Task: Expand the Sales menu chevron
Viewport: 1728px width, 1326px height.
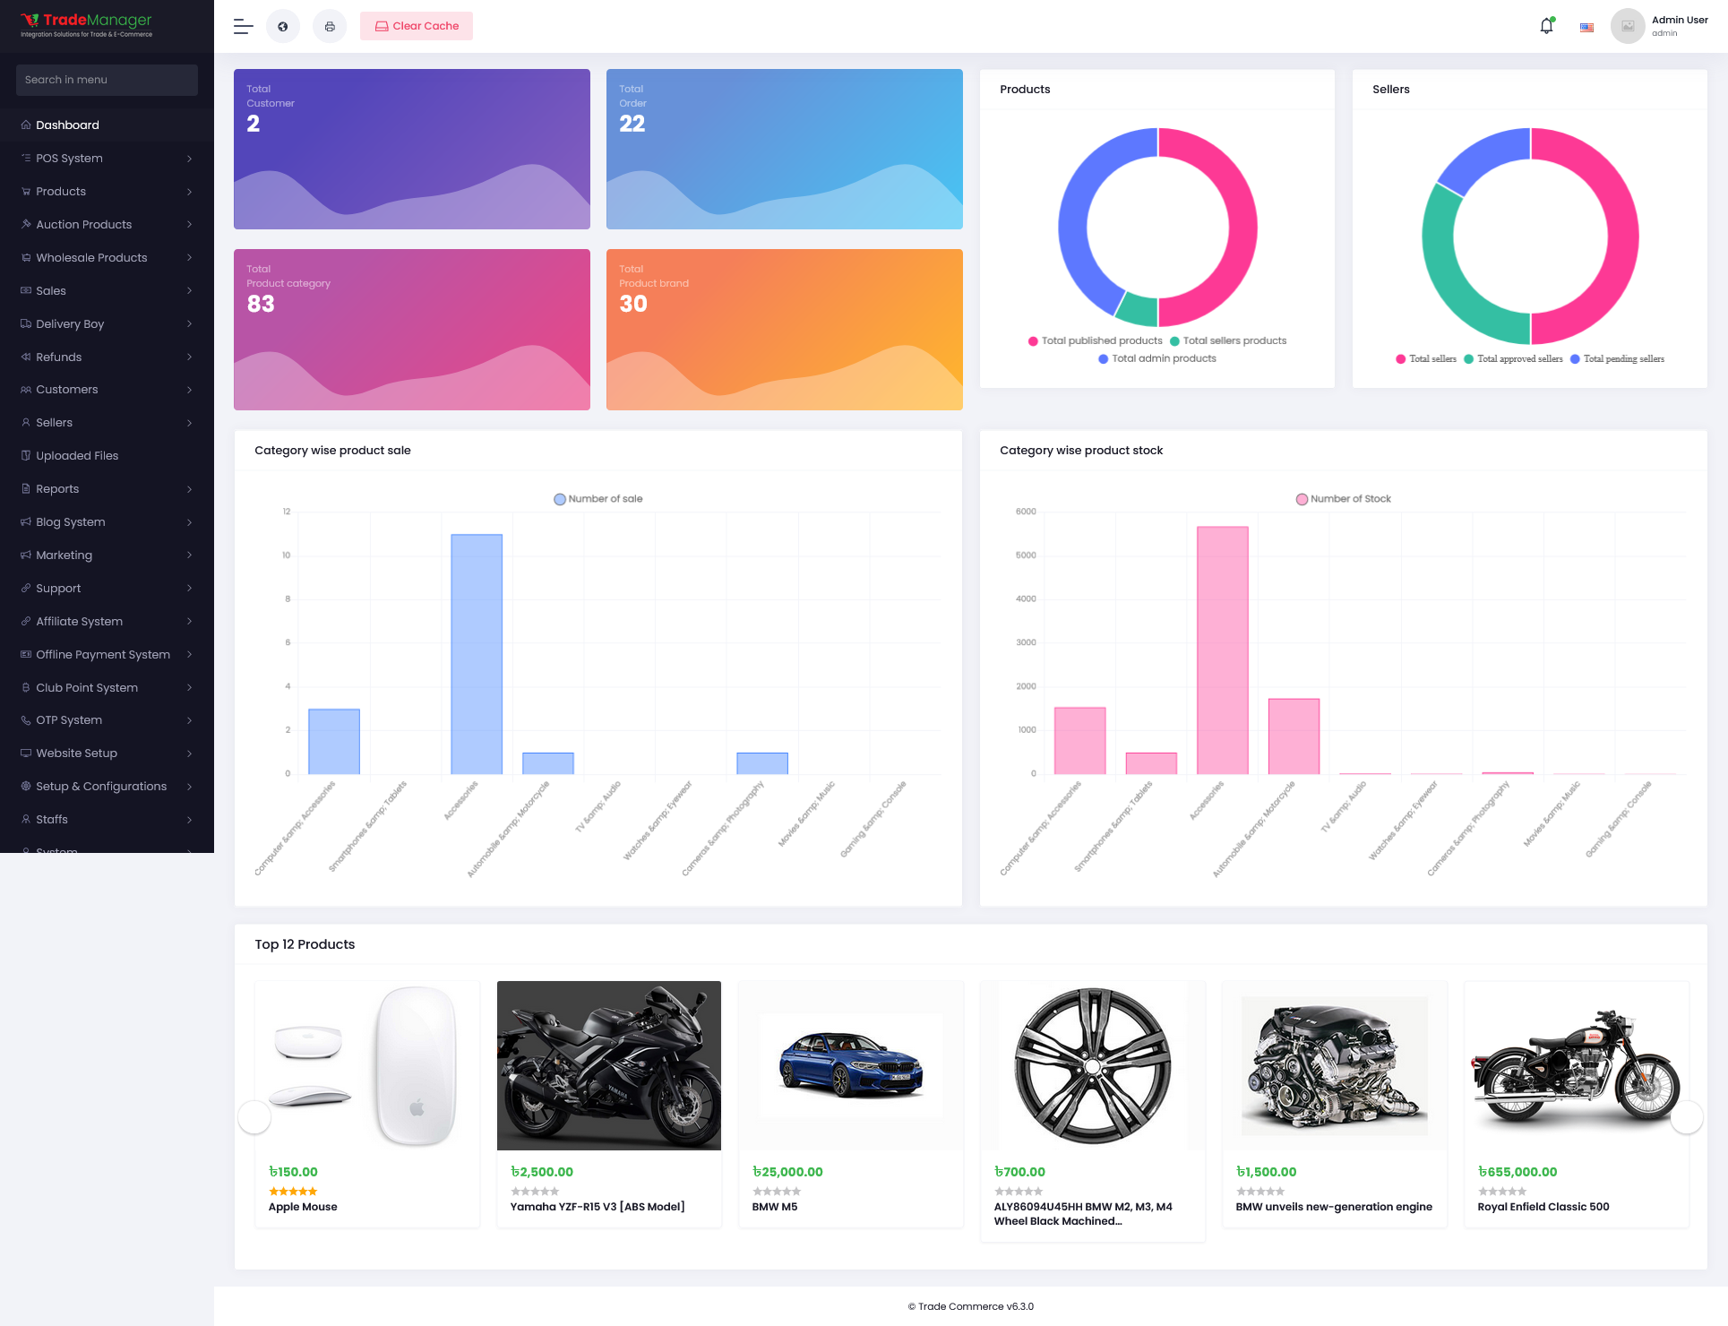Action: pyautogui.click(x=189, y=291)
